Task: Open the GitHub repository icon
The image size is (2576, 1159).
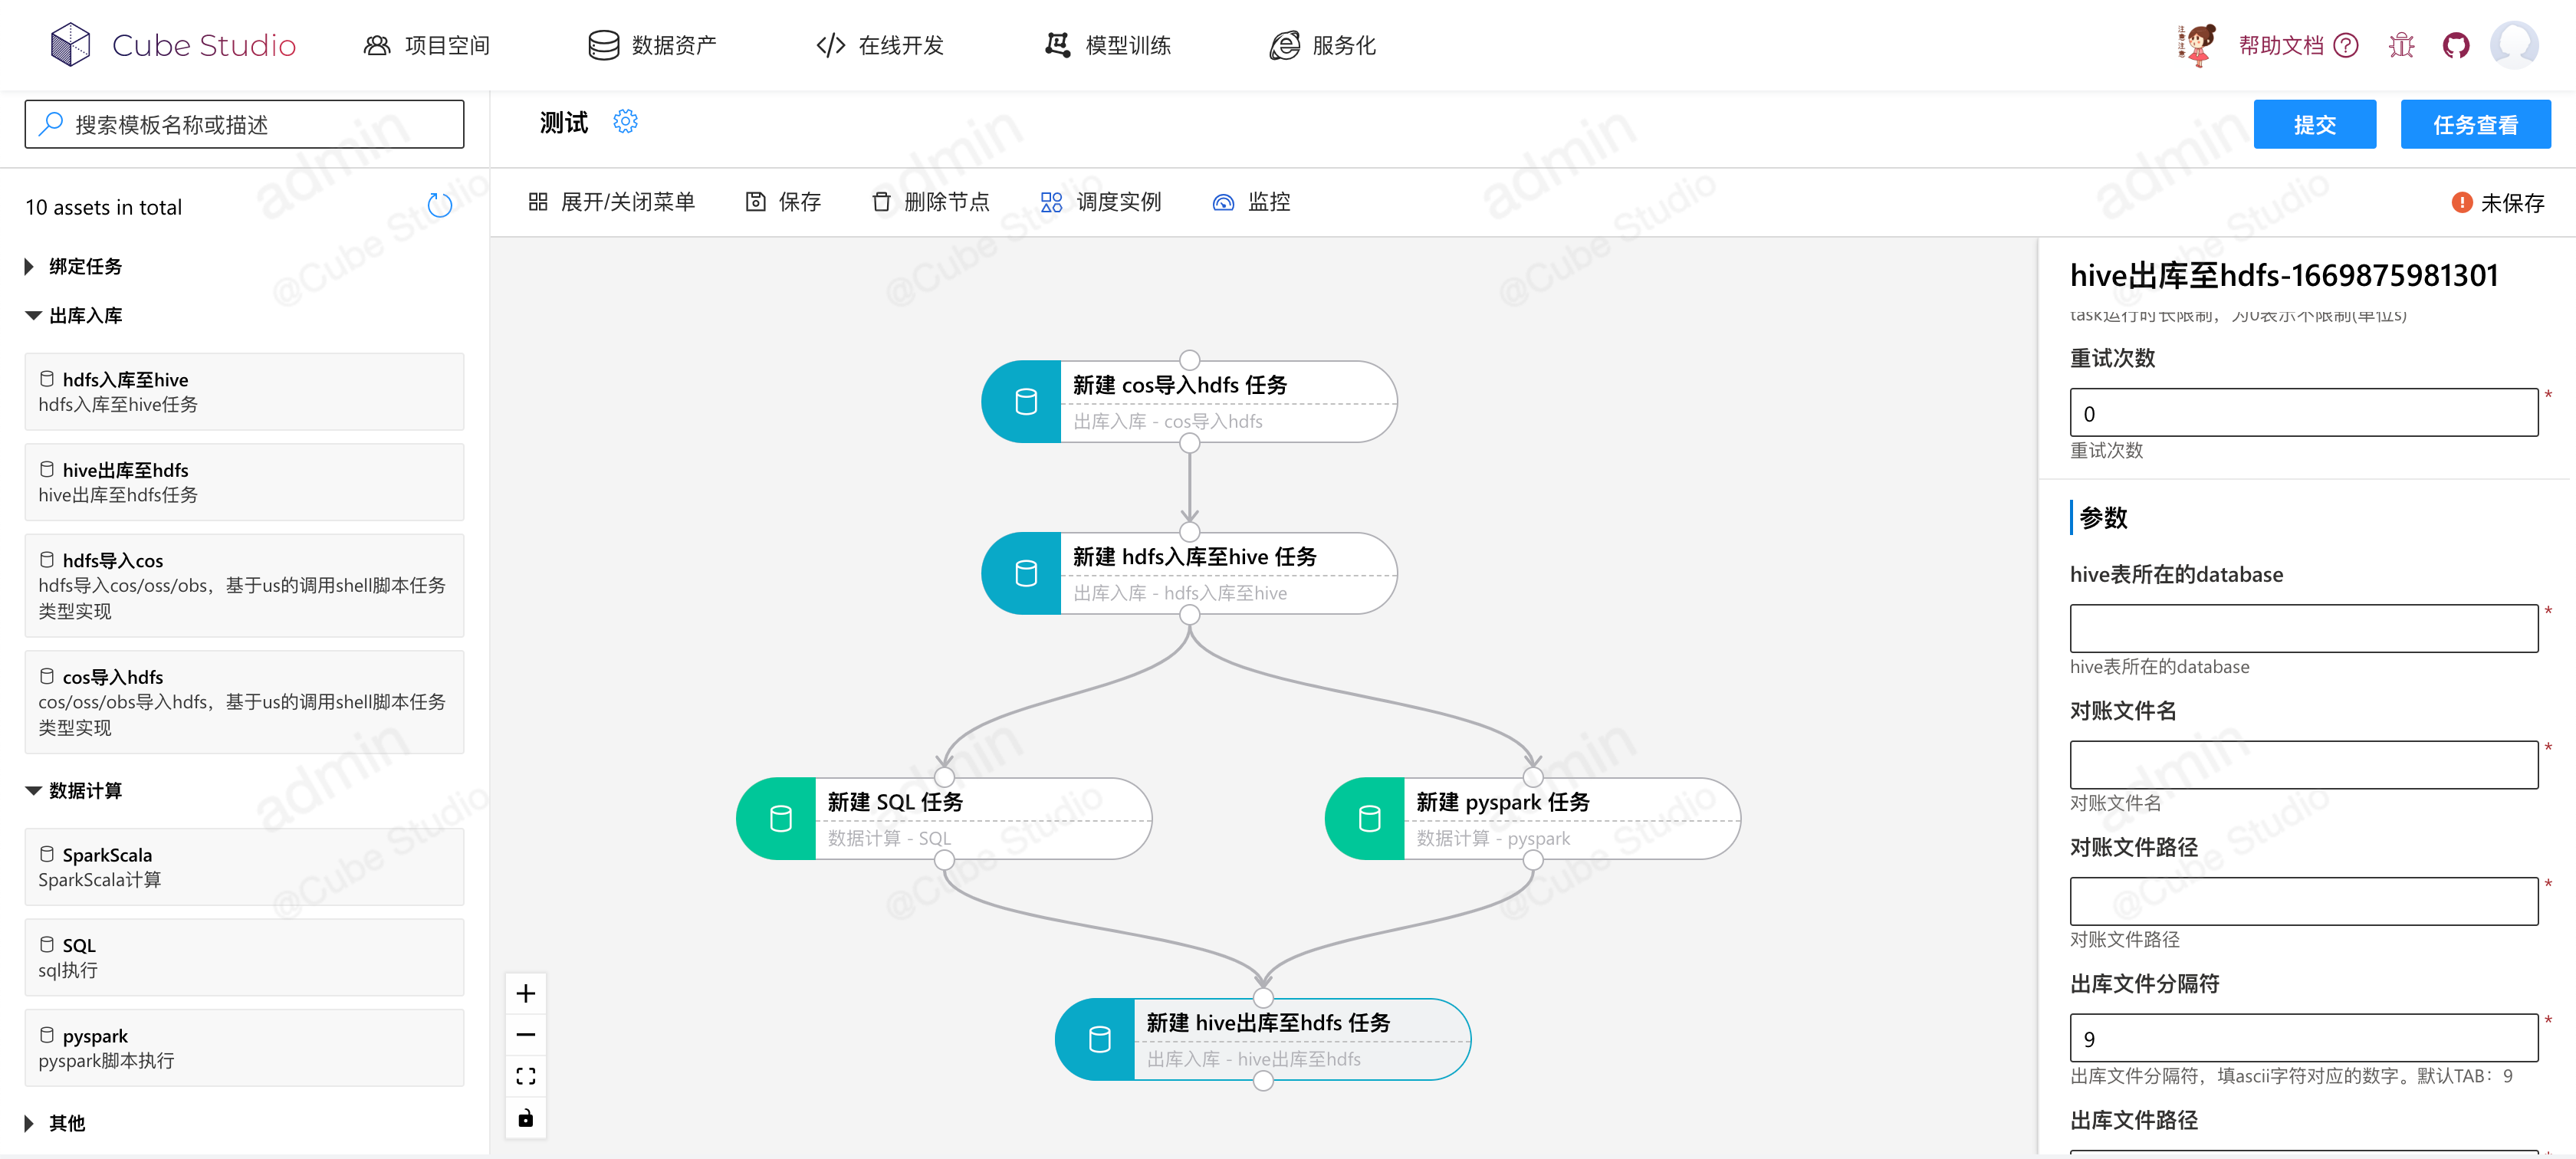Action: (2455, 45)
